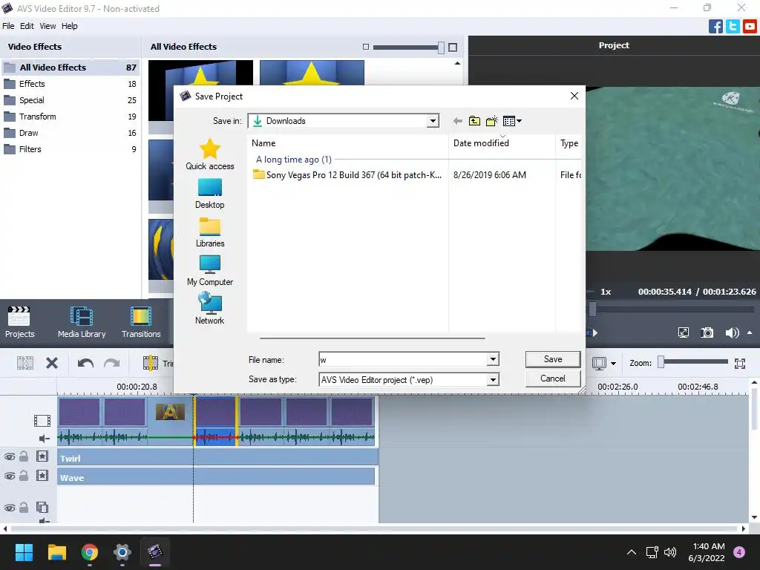Toggle visibility of Wave effect track
This screenshot has height=570, width=760.
click(9, 476)
